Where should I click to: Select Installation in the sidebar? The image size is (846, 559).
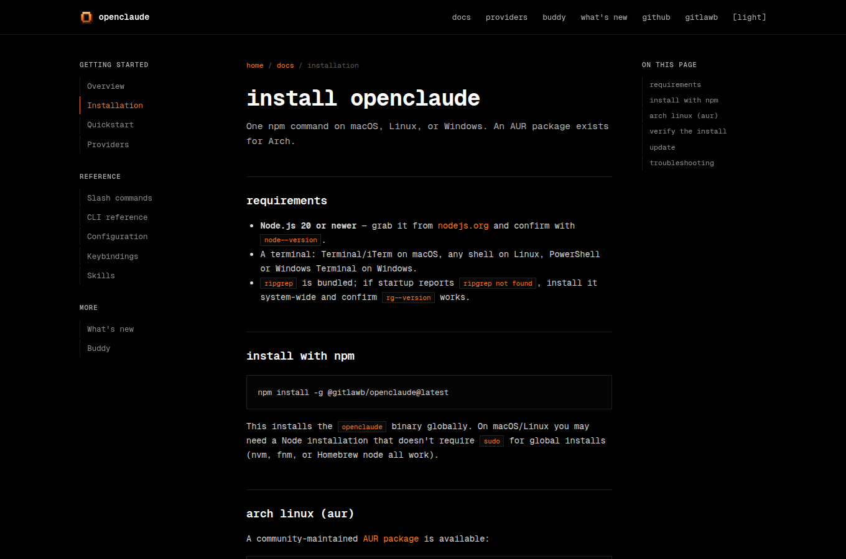tap(115, 106)
